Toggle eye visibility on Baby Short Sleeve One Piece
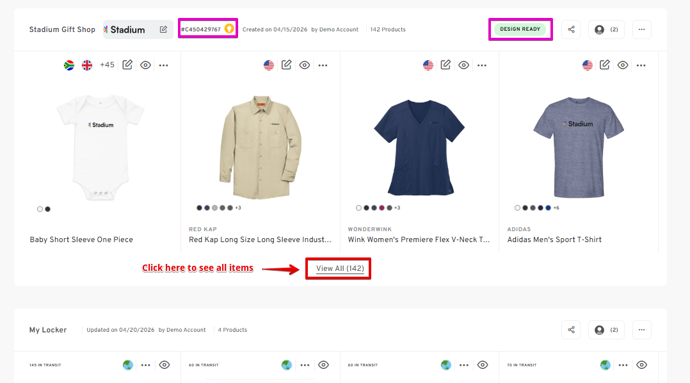Image resolution: width=690 pixels, height=383 pixels. point(145,65)
